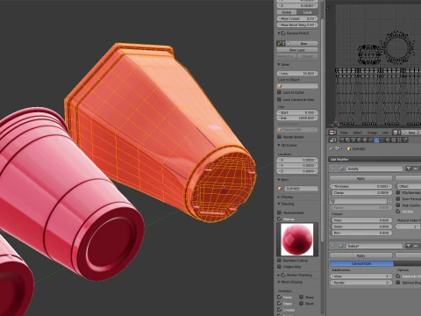
Task: Click the Lens value slider field
Action: [297, 73]
